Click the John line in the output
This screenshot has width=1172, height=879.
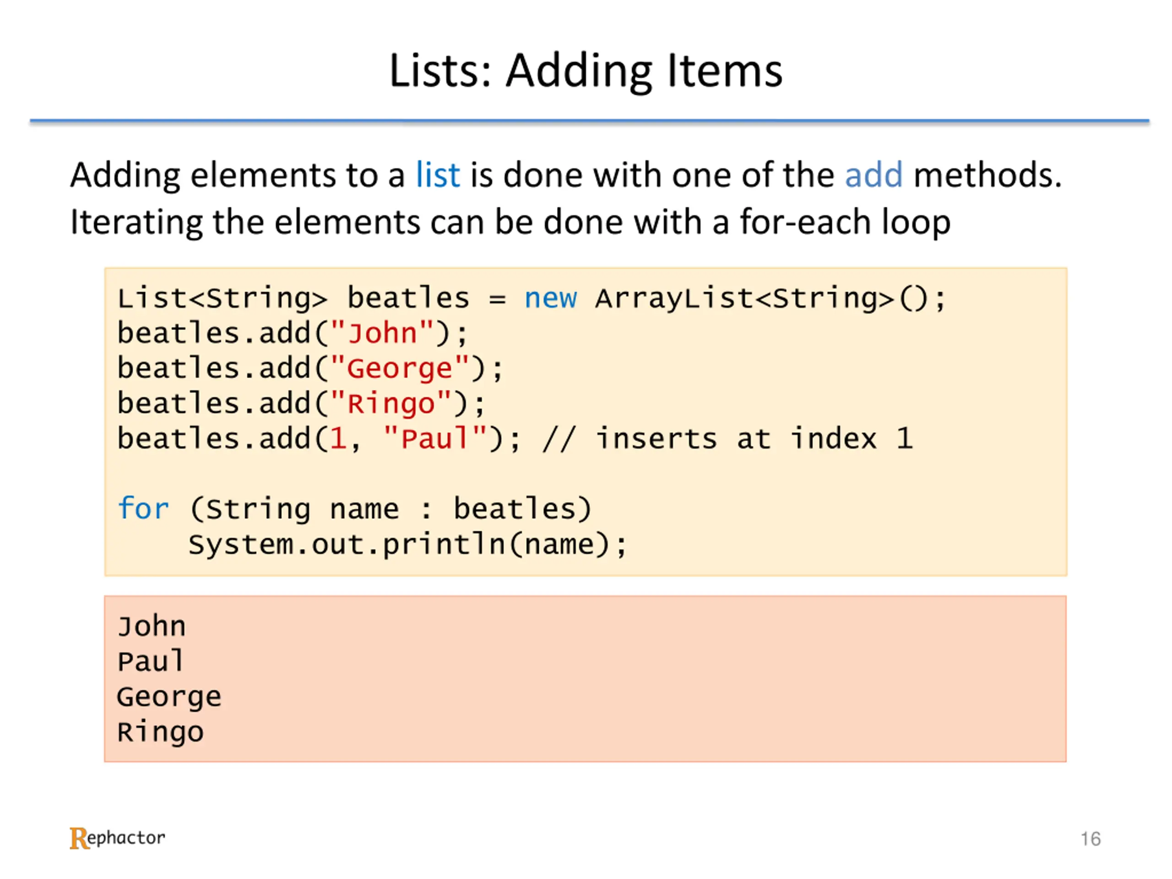[x=152, y=626]
